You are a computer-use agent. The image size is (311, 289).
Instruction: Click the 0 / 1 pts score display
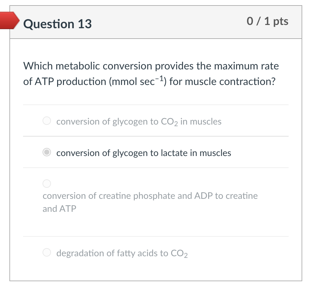[x=267, y=21]
